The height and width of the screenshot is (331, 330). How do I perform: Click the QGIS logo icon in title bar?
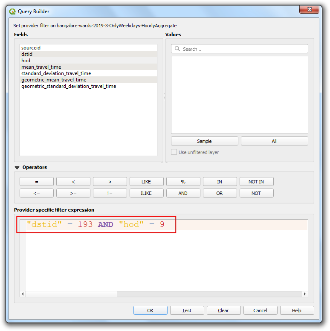[12, 12]
